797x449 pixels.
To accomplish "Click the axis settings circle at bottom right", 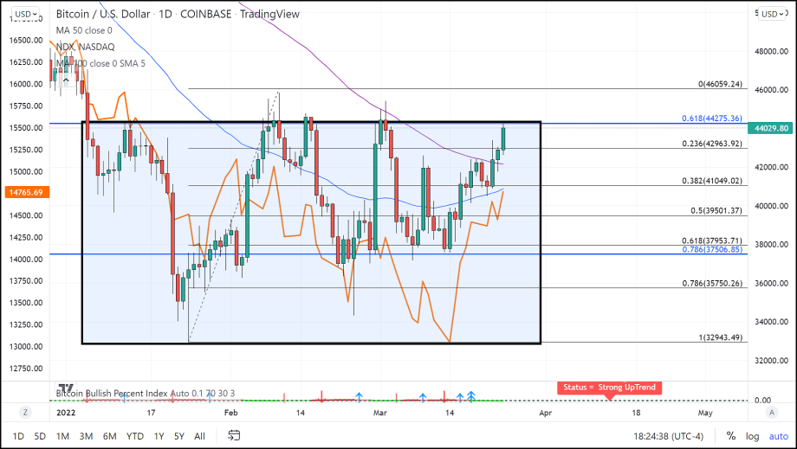I will coord(771,413).
